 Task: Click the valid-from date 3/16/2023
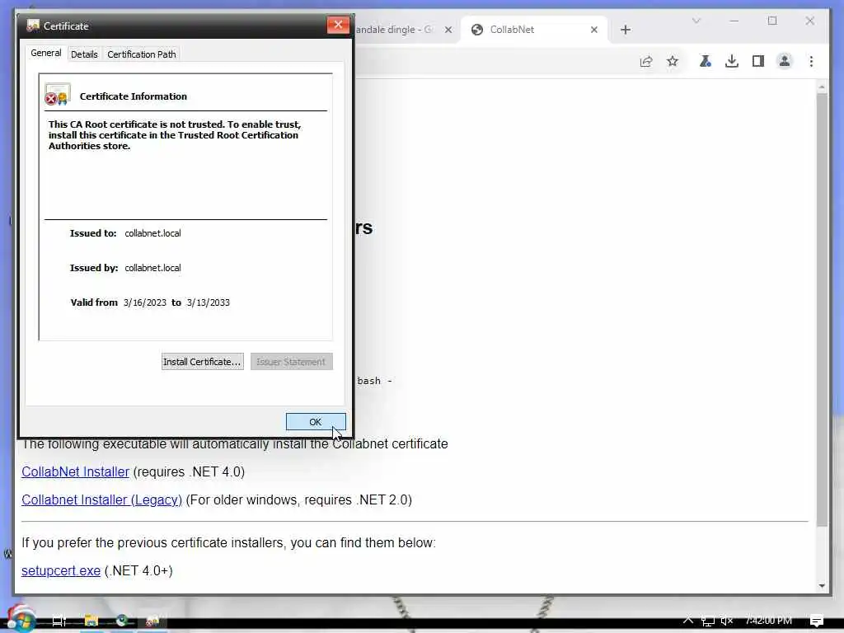(145, 302)
